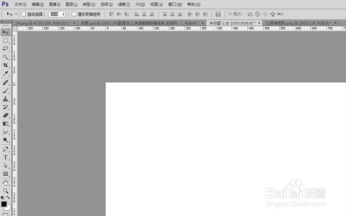The height and width of the screenshot is (216, 346).
Task: Select the Zoom tool
Action: (x=6, y=191)
